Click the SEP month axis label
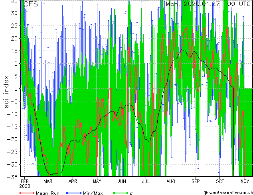The height and width of the screenshot is (195, 253). click(196, 181)
